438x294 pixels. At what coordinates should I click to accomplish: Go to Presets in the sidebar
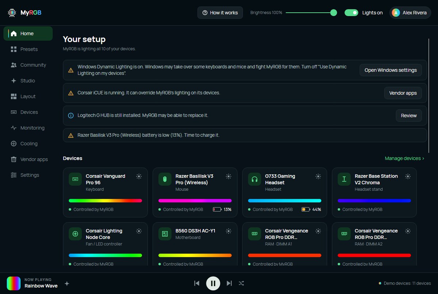(28, 49)
